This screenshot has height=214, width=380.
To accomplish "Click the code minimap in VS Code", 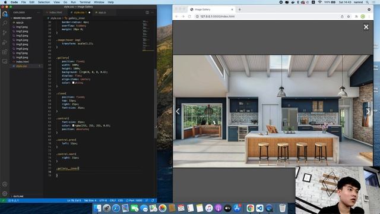I will pyautogui.click(x=148, y=36).
